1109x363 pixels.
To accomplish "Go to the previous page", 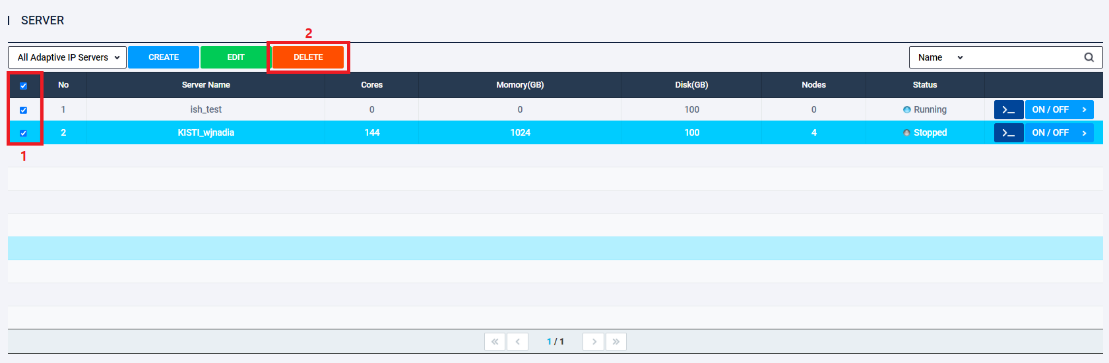I will [517, 341].
